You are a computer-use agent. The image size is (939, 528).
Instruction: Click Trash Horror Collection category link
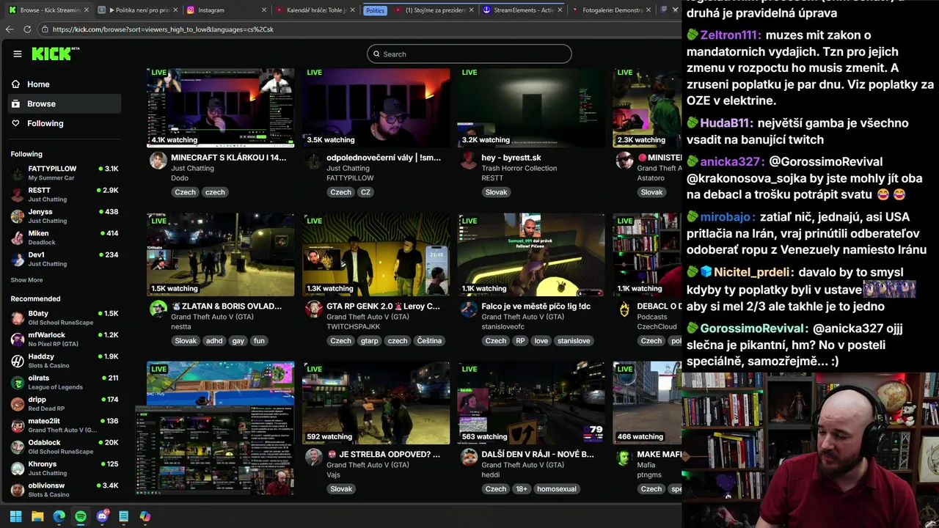tap(519, 168)
